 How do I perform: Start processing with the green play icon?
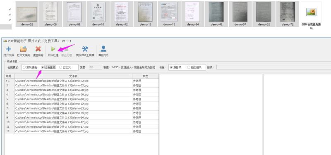point(53,49)
